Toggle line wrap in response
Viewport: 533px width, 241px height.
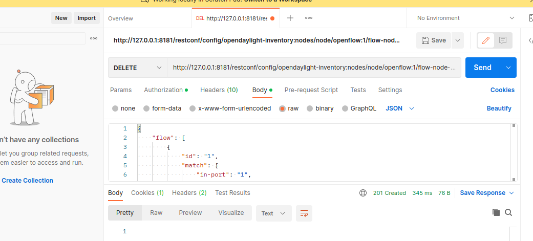pyautogui.click(x=304, y=213)
